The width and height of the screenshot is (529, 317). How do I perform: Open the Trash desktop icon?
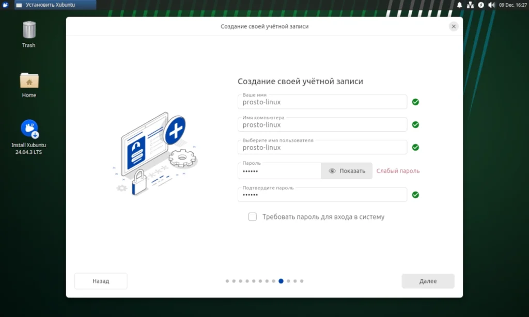(x=29, y=34)
